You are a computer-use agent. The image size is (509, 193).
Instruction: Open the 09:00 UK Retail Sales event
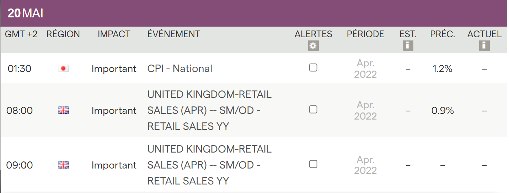click(x=209, y=165)
